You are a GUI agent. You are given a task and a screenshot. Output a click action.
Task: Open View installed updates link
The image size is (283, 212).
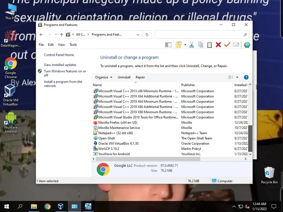point(60,65)
